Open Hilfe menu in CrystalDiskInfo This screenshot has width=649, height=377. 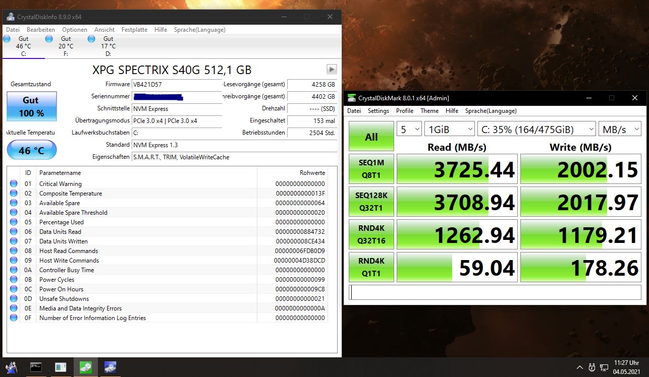(161, 30)
